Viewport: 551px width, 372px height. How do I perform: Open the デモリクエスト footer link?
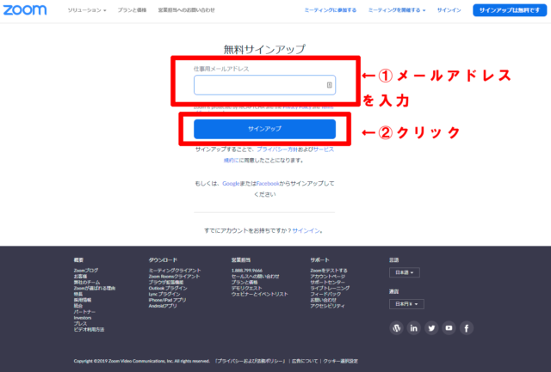[x=247, y=288]
